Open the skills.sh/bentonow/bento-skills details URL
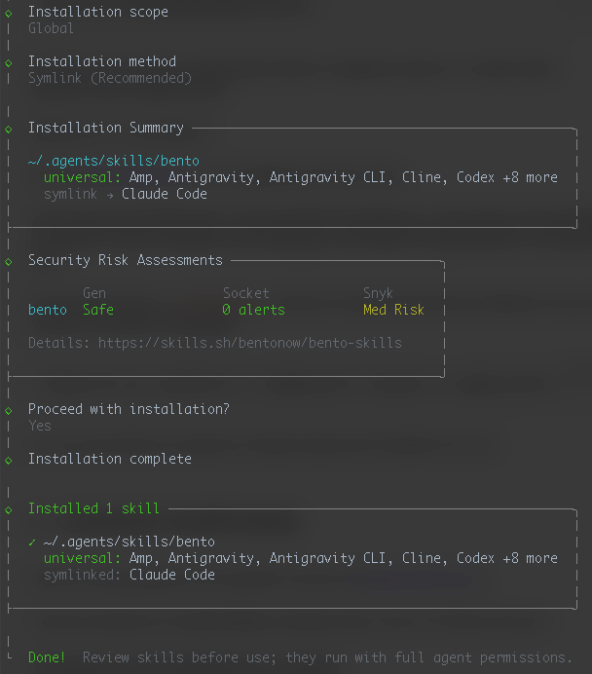The image size is (592, 674). pyautogui.click(x=250, y=343)
